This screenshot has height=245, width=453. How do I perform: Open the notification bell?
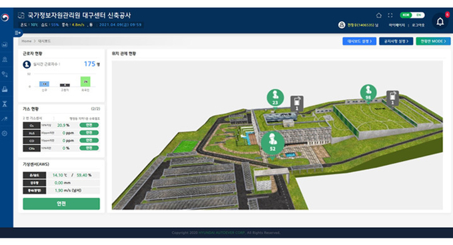440,22
